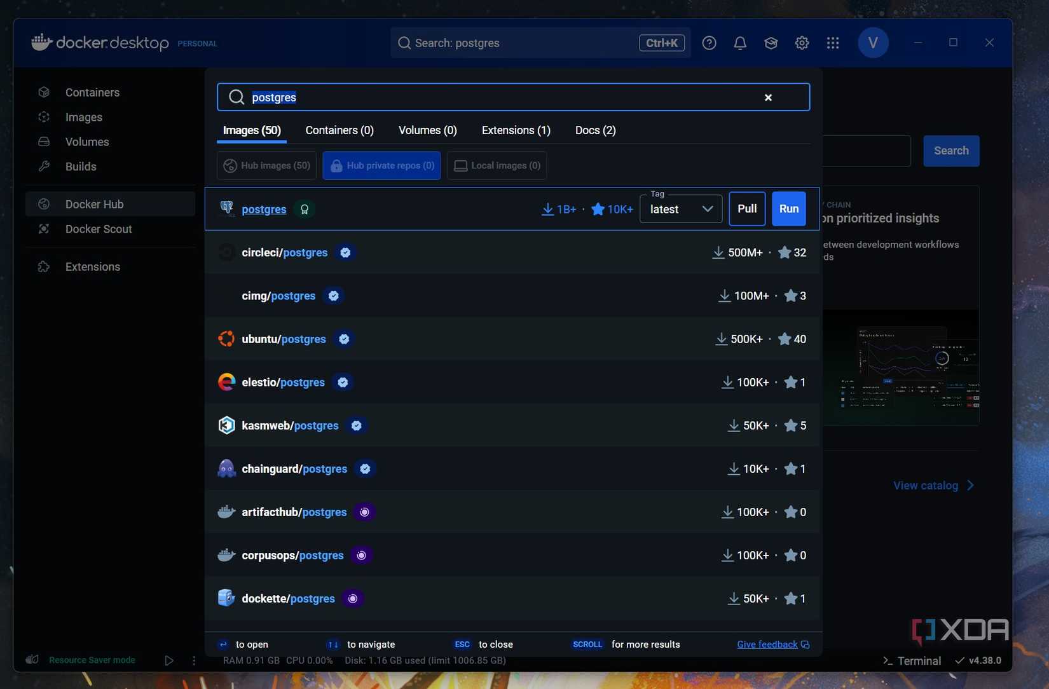Open the apps grid menu
The width and height of the screenshot is (1049, 689).
(833, 43)
